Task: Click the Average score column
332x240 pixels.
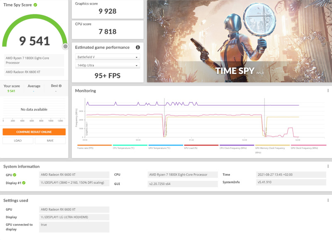Action: point(34,88)
